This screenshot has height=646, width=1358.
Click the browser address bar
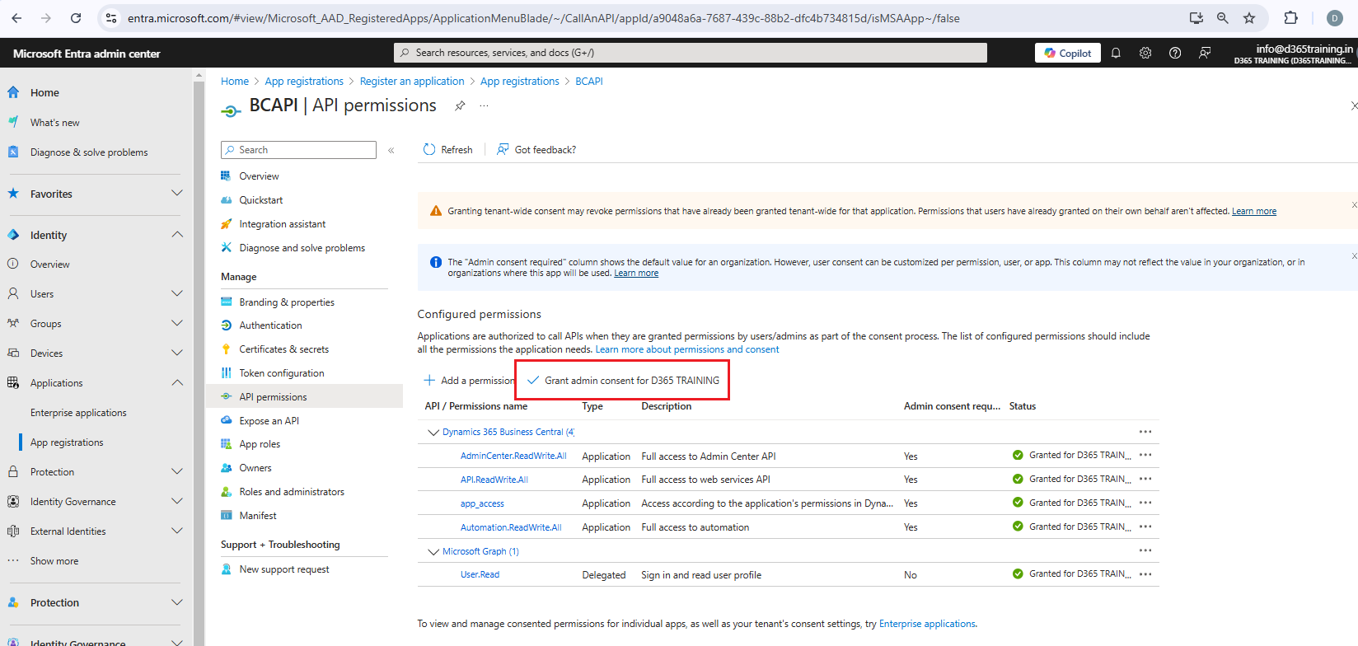point(643,18)
